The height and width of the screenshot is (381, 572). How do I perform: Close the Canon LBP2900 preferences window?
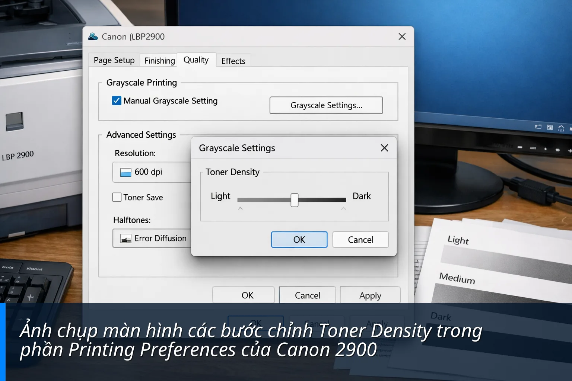(x=402, y=36)
